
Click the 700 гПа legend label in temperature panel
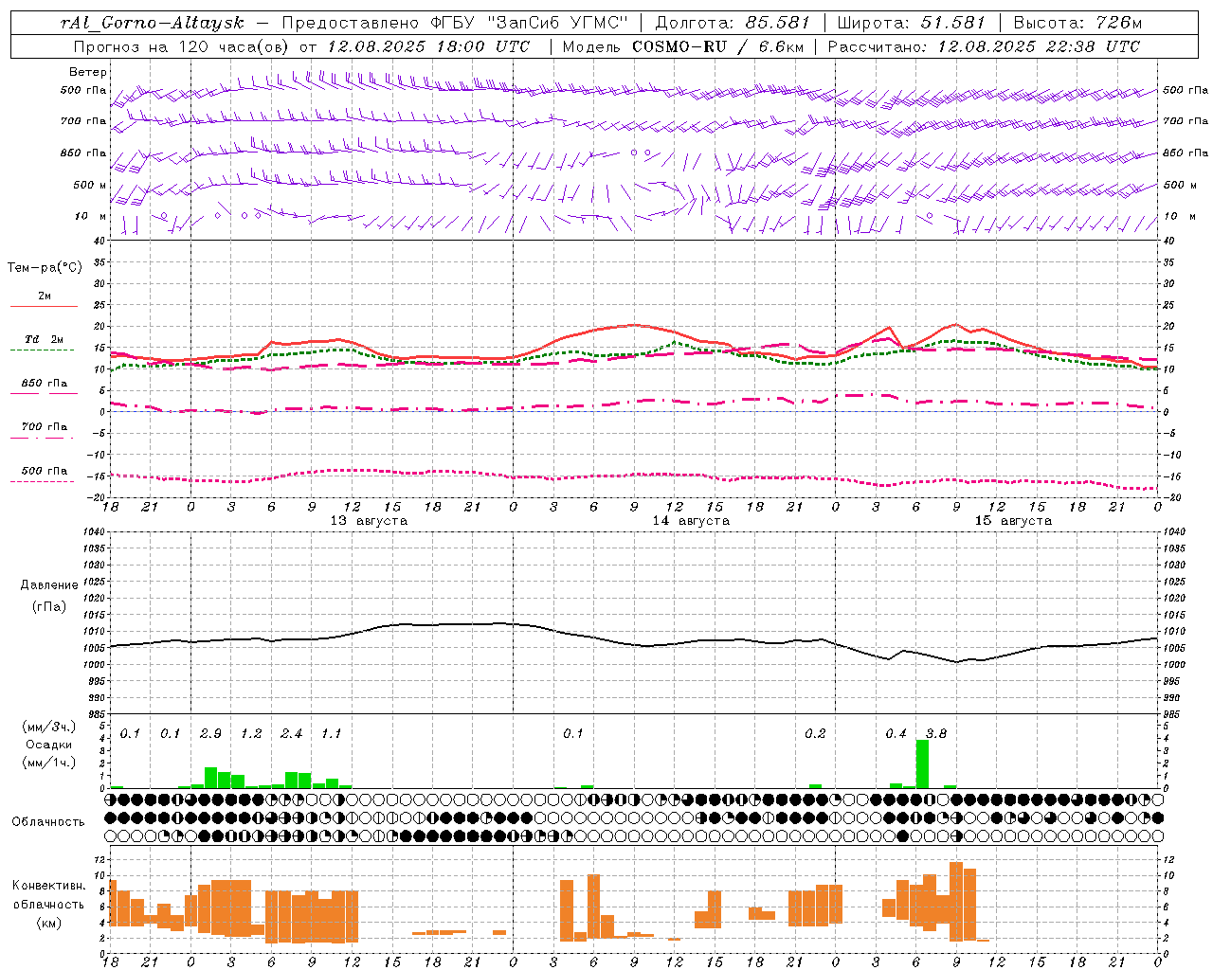[45, 427]
